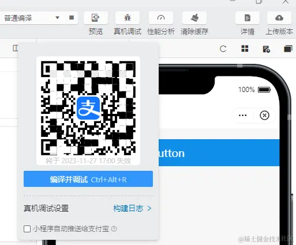The image size is (296, 245).
Task: Click the QR expiry text 将于 2023-11-27 17:00 失效
Action: [x=88, y=160]
